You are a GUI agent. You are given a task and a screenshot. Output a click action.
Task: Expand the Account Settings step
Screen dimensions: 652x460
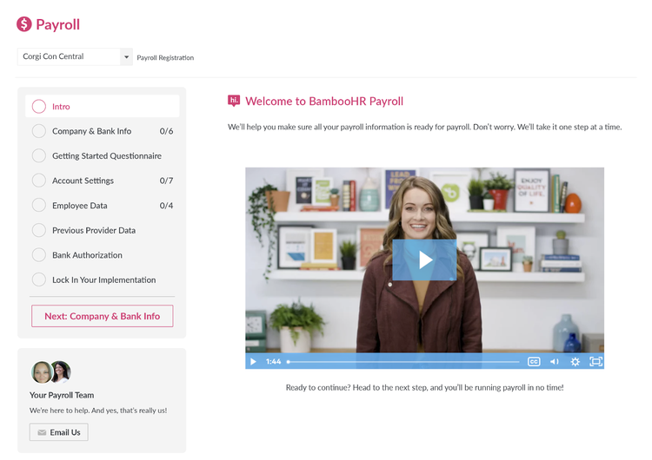83,181
